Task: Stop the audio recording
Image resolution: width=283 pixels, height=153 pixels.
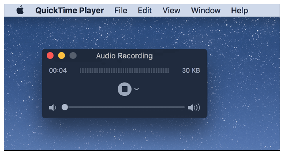Action: click(x=124, y=89)
